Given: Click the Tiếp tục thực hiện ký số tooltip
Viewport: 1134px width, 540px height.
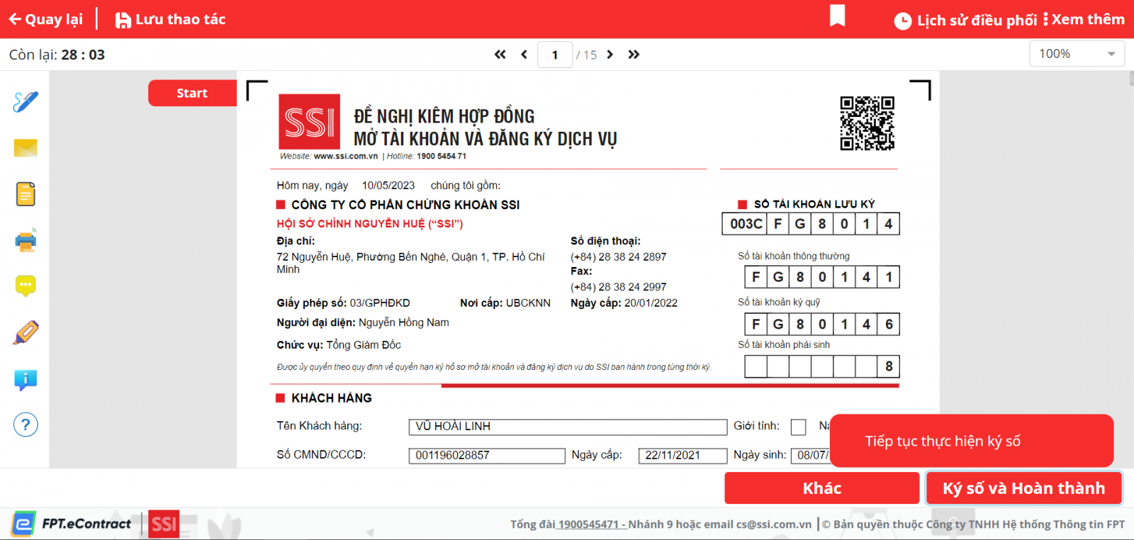Looking at the screenshot, I should [972, 441].
